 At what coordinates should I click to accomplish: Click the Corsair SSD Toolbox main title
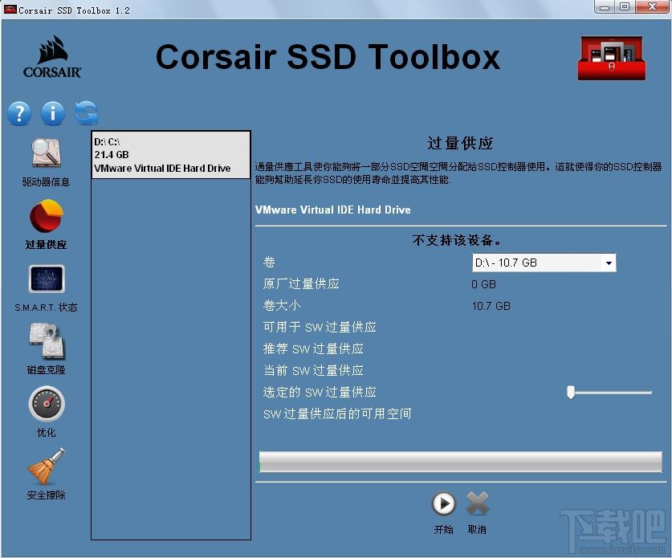pos(328,56)
